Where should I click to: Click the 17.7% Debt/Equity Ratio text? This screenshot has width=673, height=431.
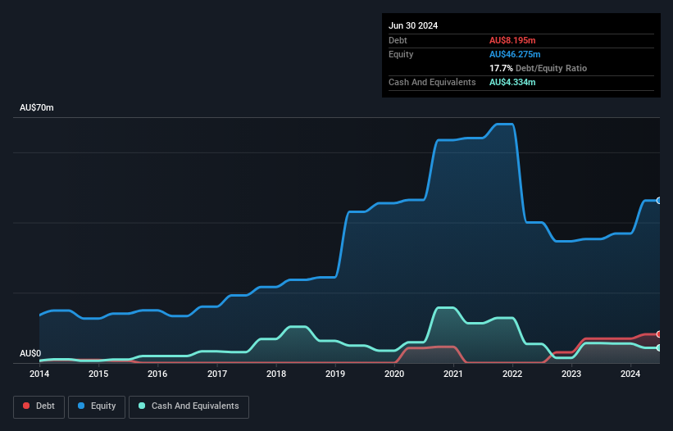(x=539, y=68)
